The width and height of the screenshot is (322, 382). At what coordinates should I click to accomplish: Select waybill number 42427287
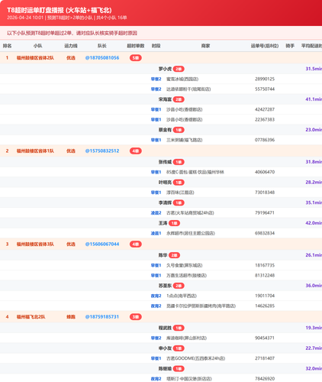click(265, 109)
